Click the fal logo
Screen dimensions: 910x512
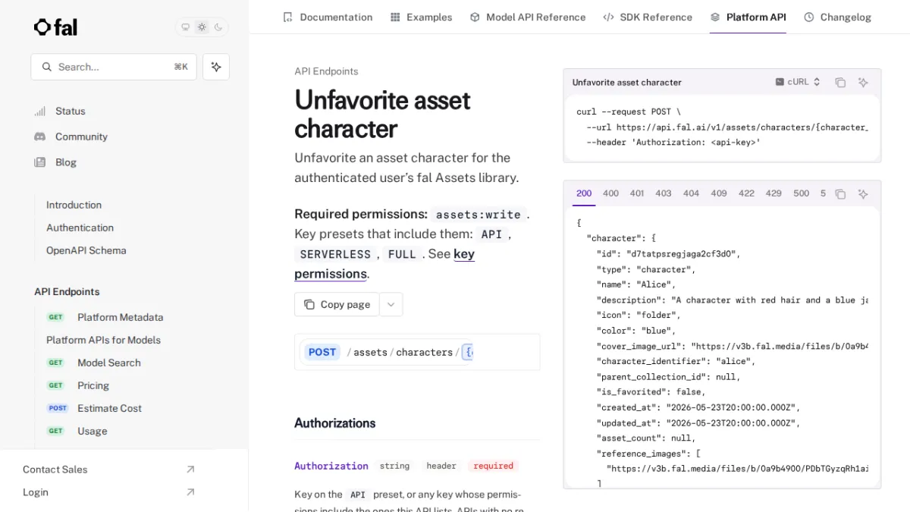click(55, 27)
